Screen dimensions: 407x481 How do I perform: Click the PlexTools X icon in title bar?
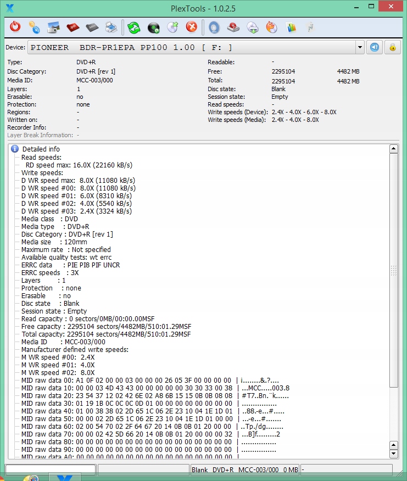[x=9, y=8]
